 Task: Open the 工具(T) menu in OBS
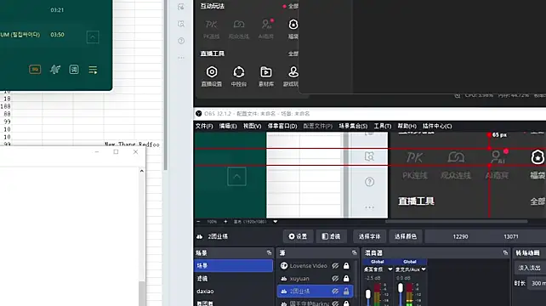[x=383, y=126]
